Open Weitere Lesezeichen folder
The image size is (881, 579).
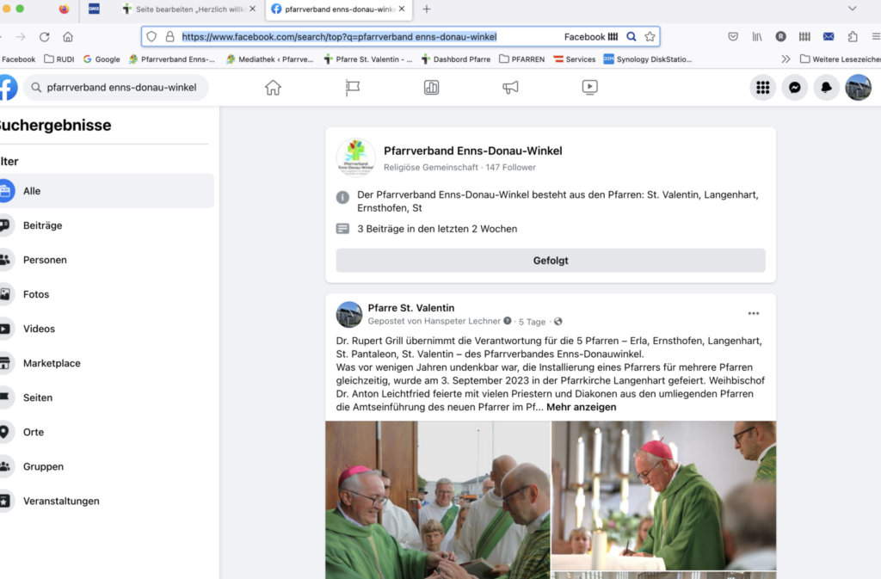[x=840, y=59]
